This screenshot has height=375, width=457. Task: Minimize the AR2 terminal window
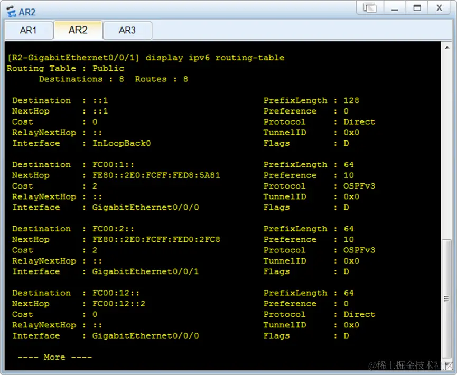click(x=395, y=7)
